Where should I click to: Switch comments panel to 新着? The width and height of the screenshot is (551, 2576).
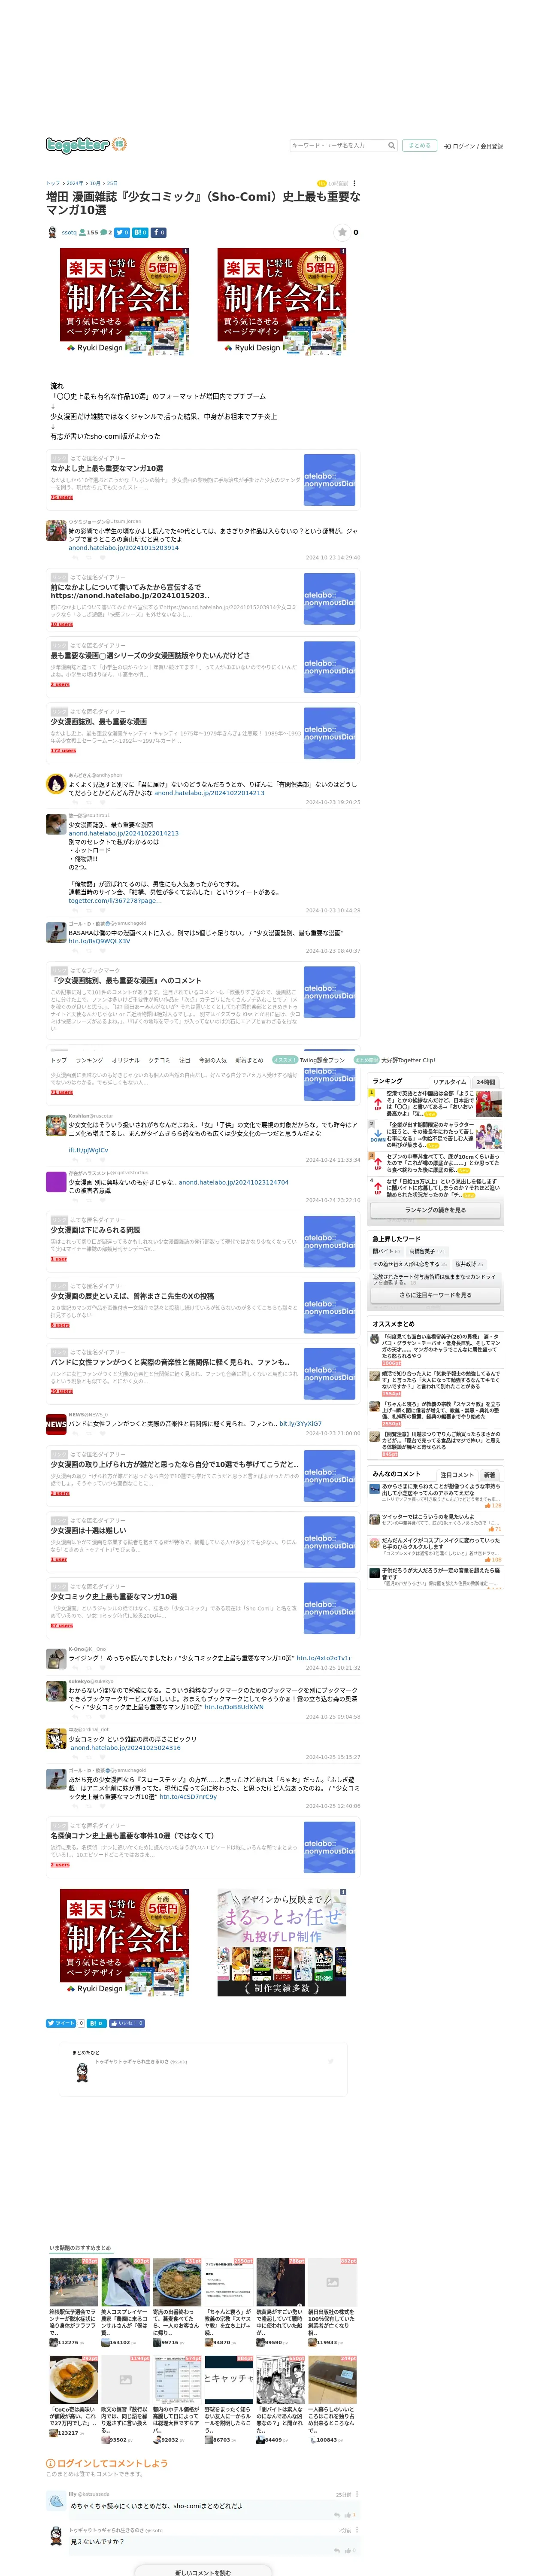489,1475
